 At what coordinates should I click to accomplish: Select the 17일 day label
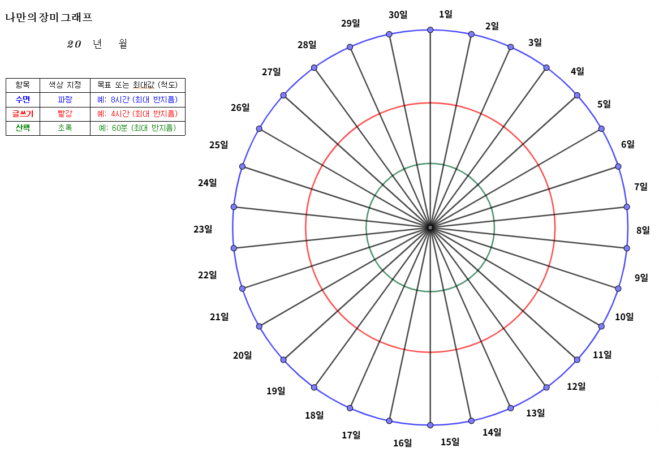(351, 435)
